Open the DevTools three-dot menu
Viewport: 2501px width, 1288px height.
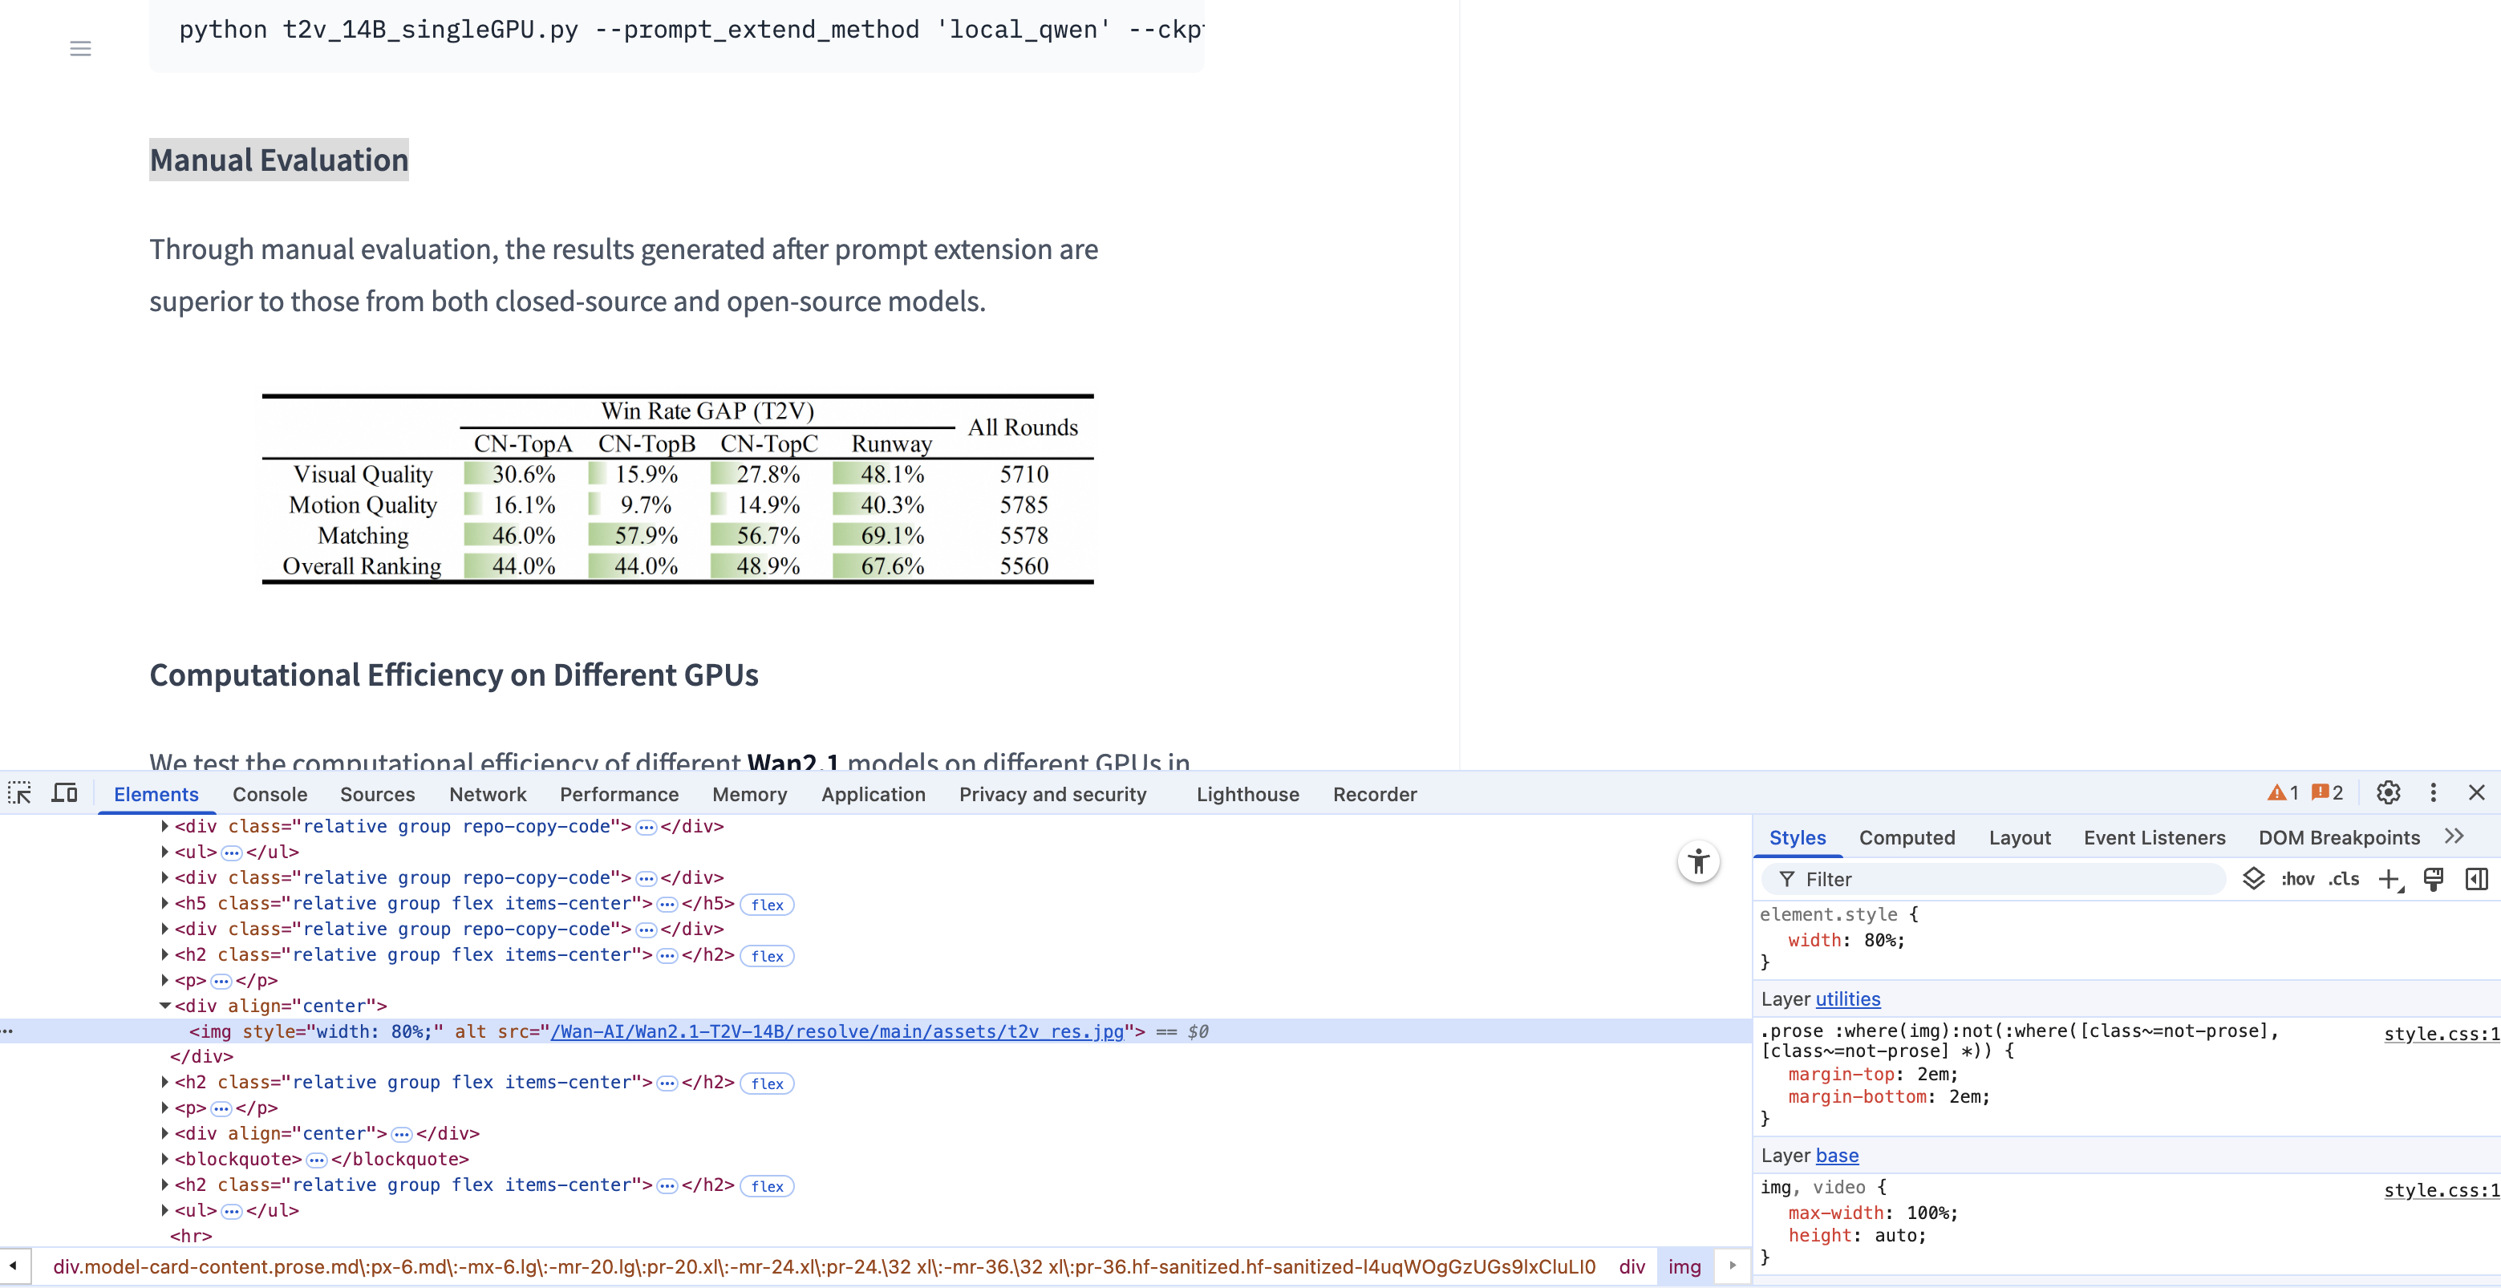[2432, 793]
